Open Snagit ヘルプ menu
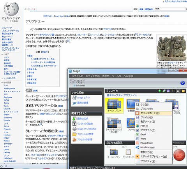This screenshot has width=187, height=169. (128, 76)
